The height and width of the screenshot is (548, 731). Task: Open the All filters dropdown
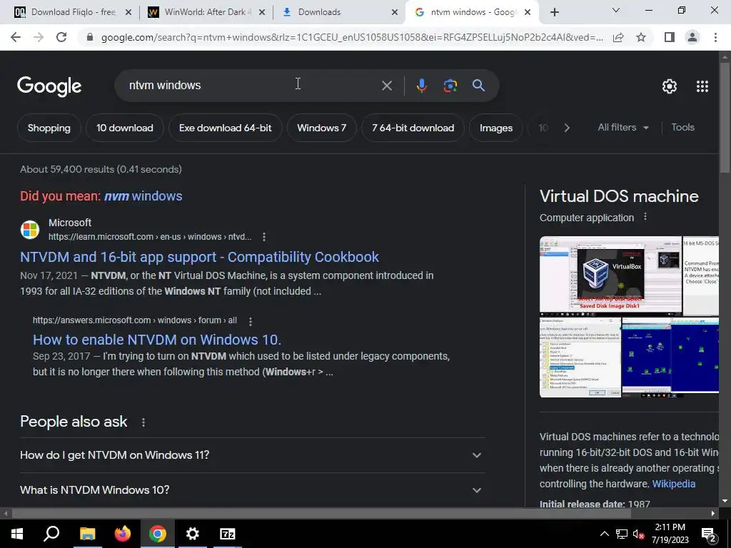[x=623, y=127]
